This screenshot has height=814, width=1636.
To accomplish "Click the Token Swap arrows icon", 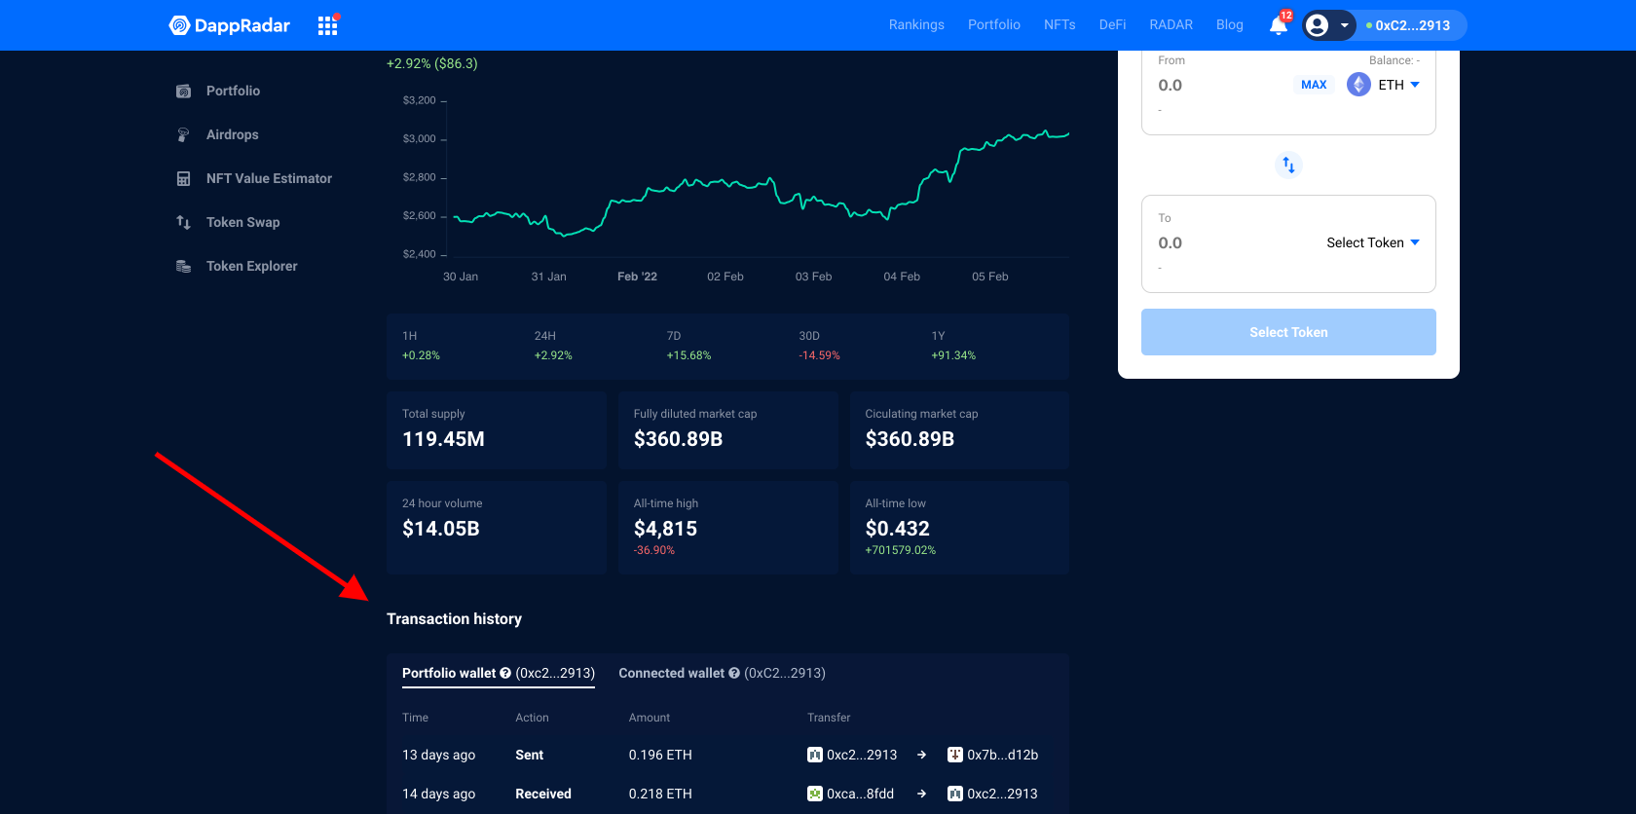I will click(183, 222).
